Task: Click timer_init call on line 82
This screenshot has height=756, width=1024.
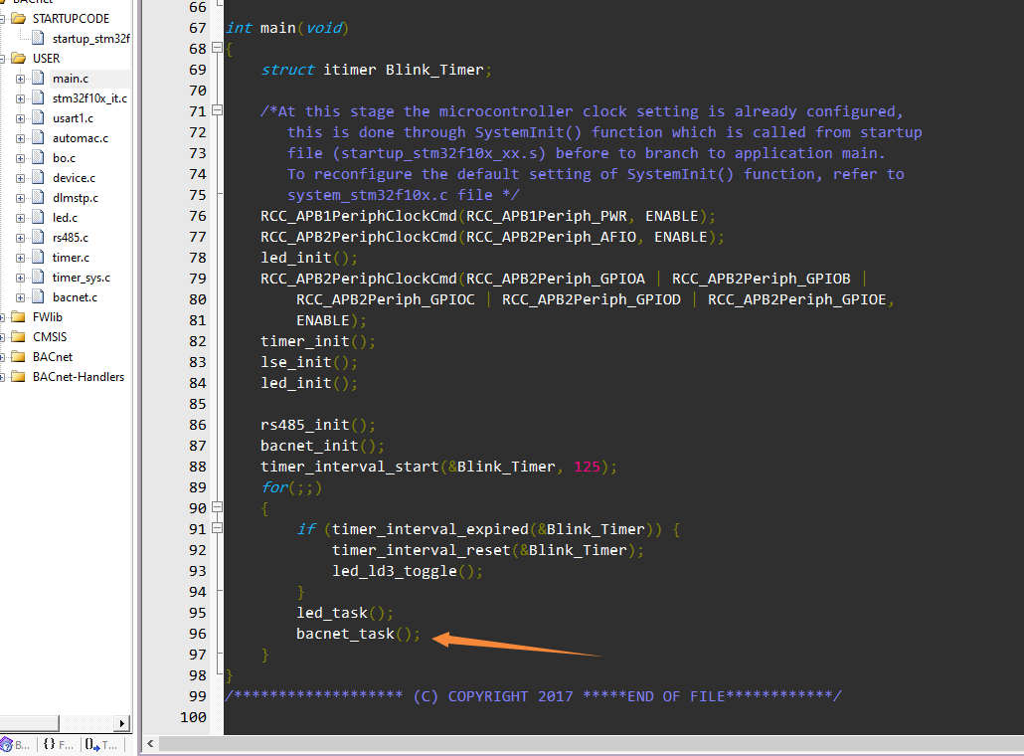Action: 318,341
